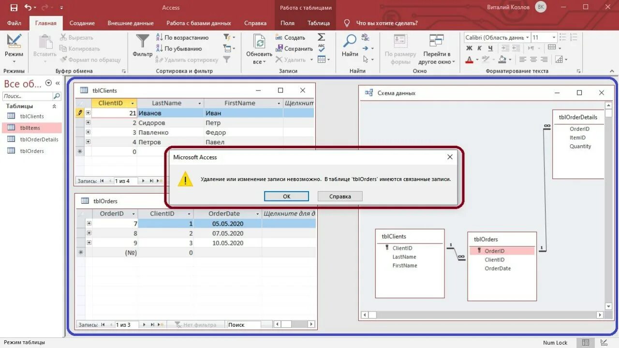Click the Режим view mode icon
The image size is (619, 348).
(x=14, y=41)
